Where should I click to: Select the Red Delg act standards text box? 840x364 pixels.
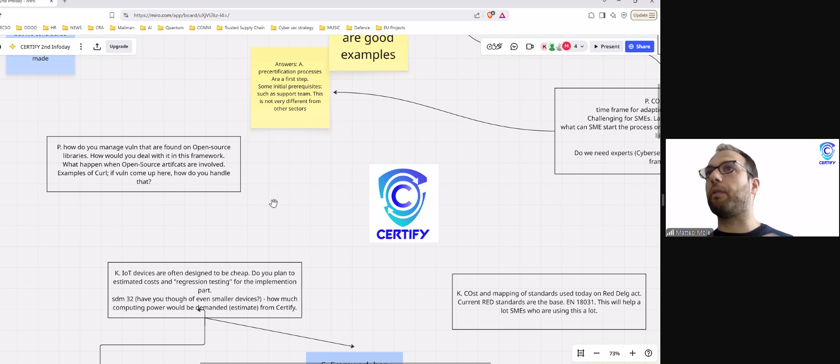tap(549, 302)
